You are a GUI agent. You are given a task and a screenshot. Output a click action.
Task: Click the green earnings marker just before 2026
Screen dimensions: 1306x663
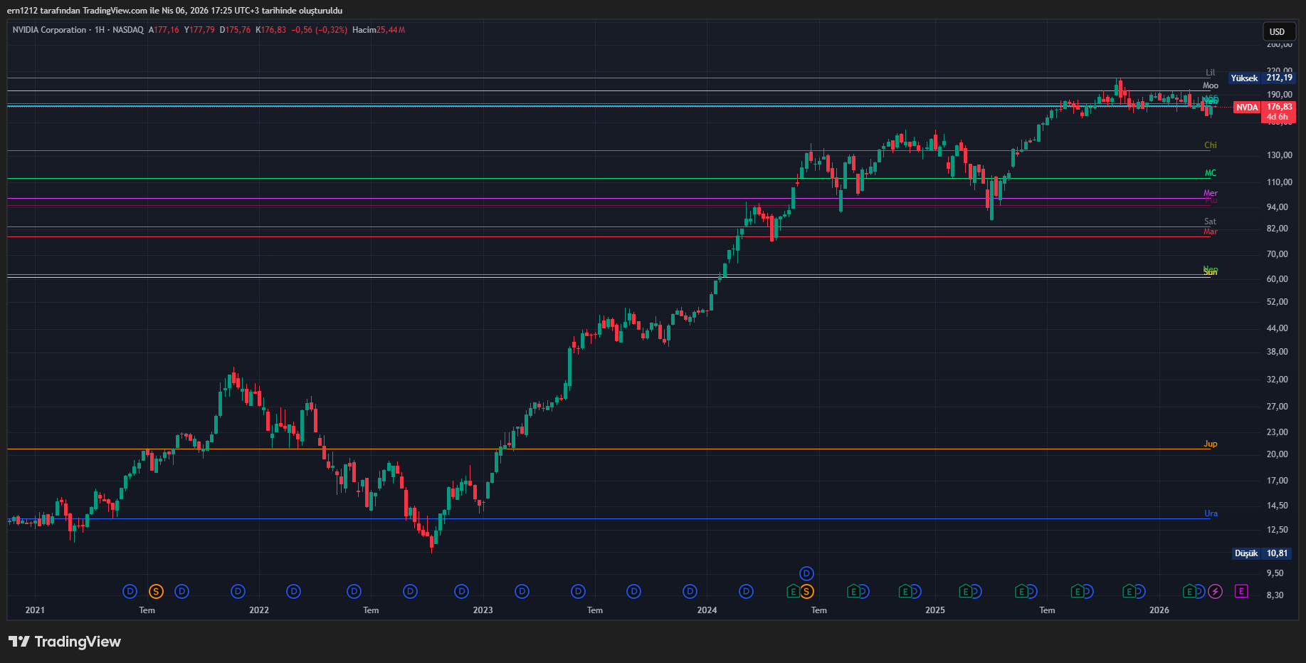coord(1129,591)
